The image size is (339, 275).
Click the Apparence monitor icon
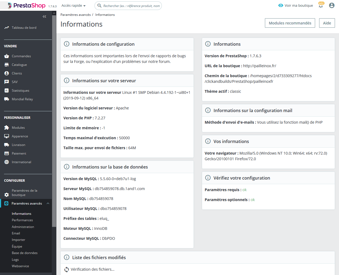click(x=7, y=136)
